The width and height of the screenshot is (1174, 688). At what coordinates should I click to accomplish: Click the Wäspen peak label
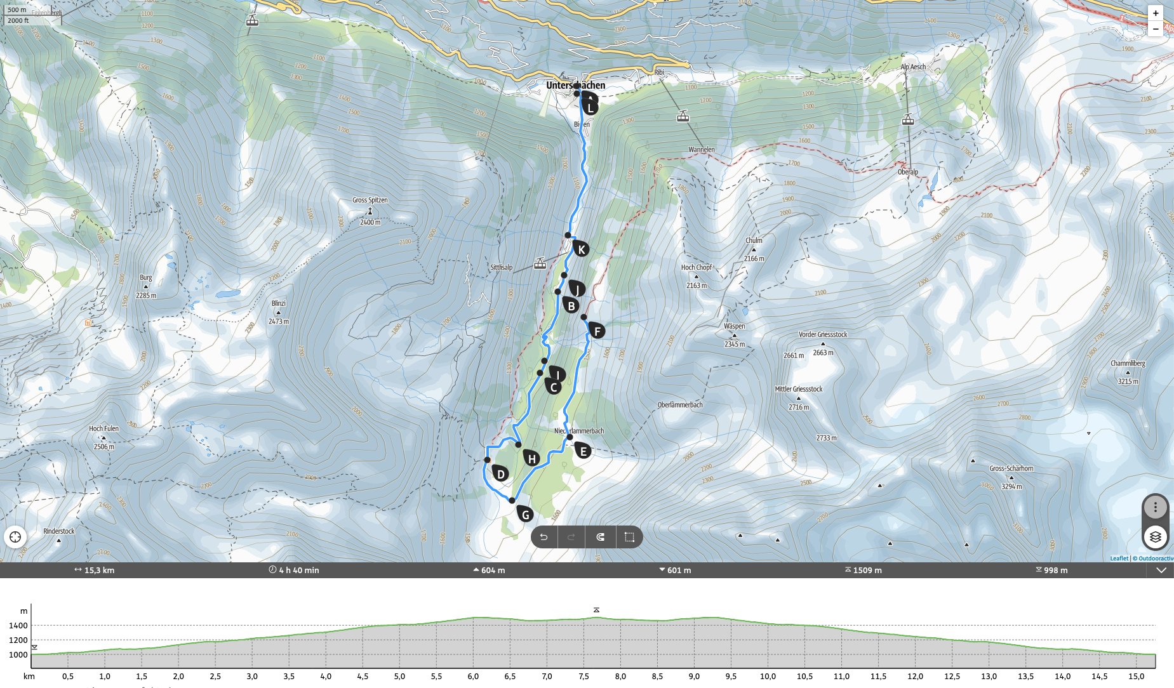point(735,326)
